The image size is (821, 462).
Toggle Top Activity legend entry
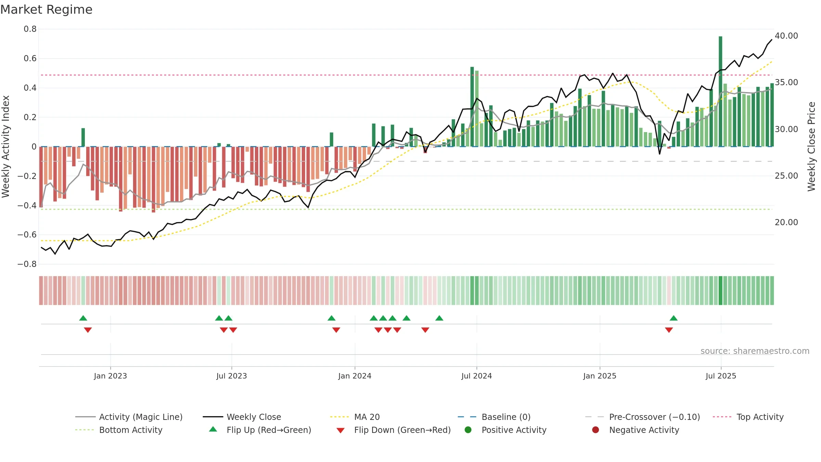tap(748, 417)
